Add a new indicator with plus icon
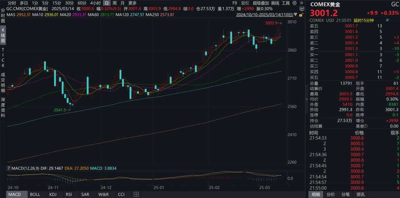 [136, 195]
